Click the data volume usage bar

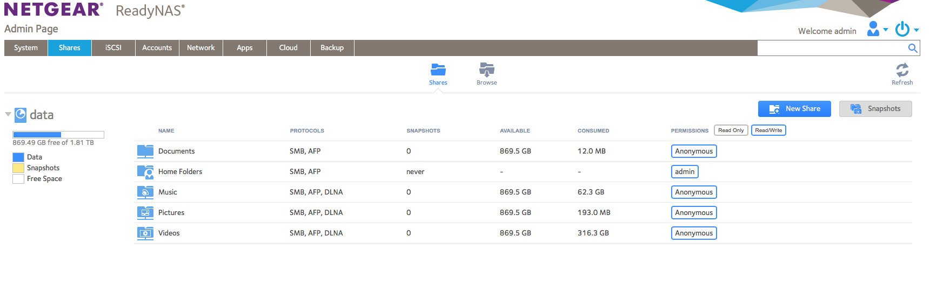[x=58, y=135]
